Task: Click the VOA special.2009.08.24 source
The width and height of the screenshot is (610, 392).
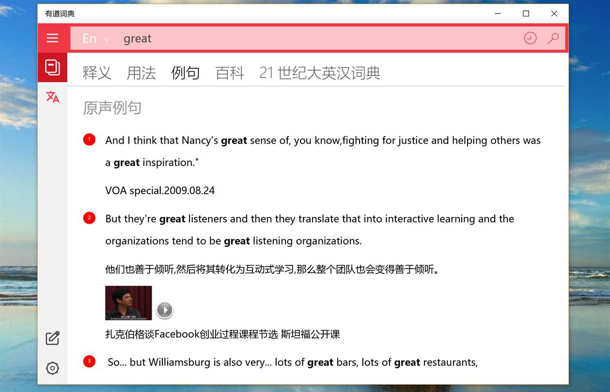Action: click(x=160, y=191)
